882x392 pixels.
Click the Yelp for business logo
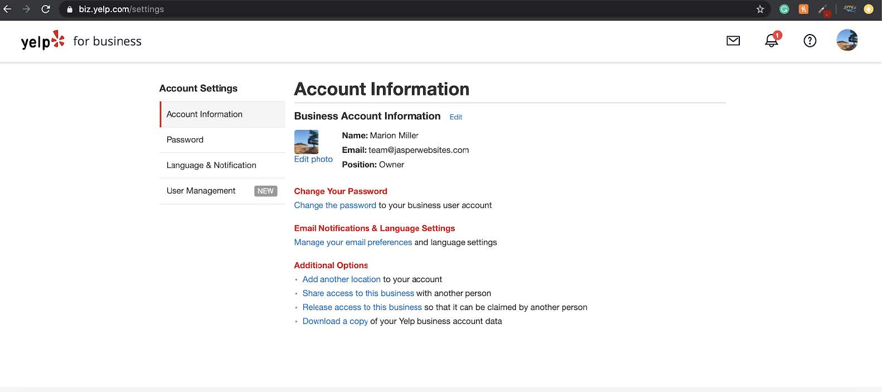pos(81,41)
